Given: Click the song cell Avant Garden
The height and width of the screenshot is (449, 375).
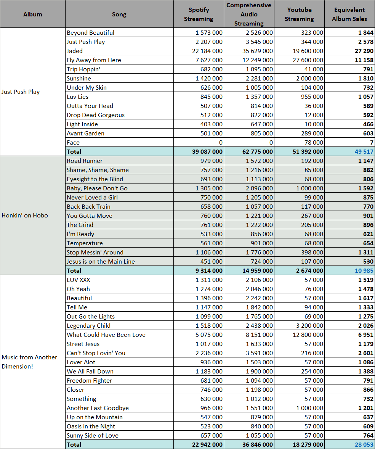Looking at the screenshot, I should (x=119, y=134).
